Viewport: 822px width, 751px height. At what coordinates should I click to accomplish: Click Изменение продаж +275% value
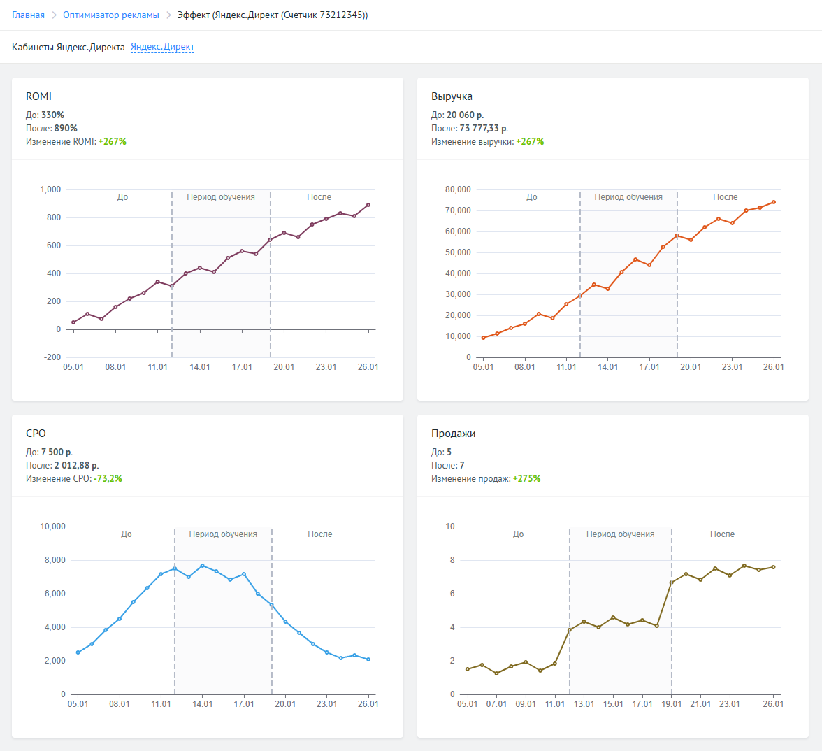click(x=526, y=479)
